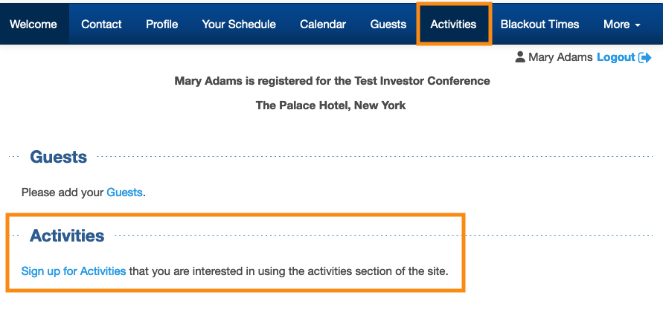Click the logout arrow icon
This screenshot has width=663, height=327.
pos(645,57)
